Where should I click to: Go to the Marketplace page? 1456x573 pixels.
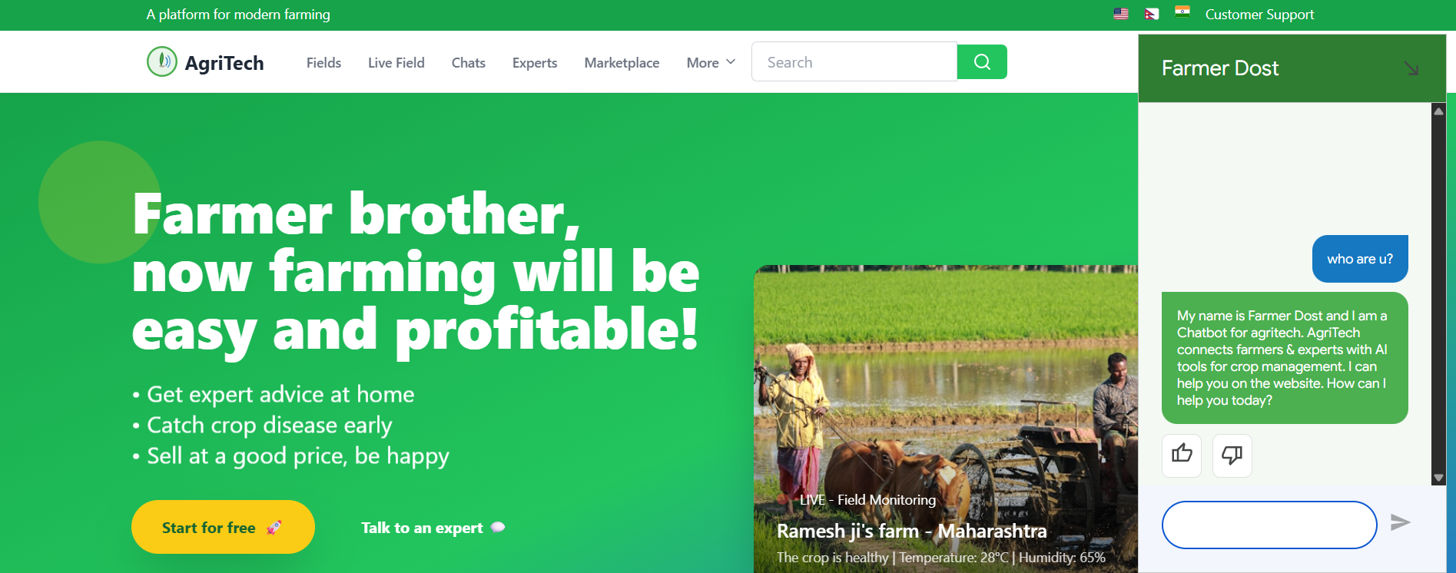pos(622,63)
